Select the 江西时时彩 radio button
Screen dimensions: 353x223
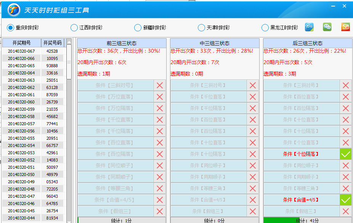74,27
